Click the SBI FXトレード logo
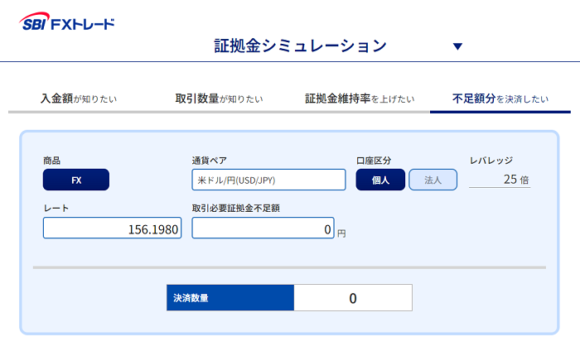This screenshot has height=351, width=580. pyautogui.click(x=67, y=22)
